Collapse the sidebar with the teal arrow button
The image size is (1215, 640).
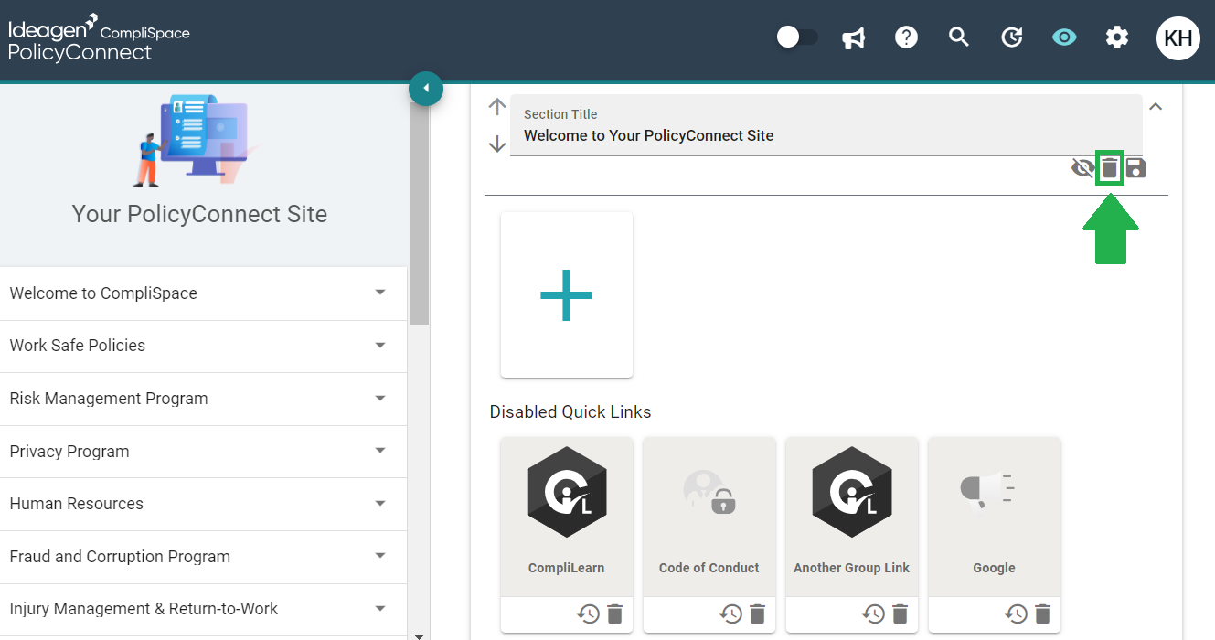pos(426,89)
